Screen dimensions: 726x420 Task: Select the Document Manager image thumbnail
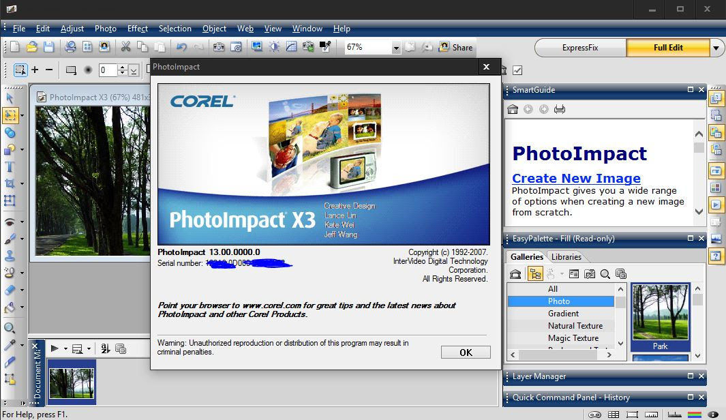(72, 382)
